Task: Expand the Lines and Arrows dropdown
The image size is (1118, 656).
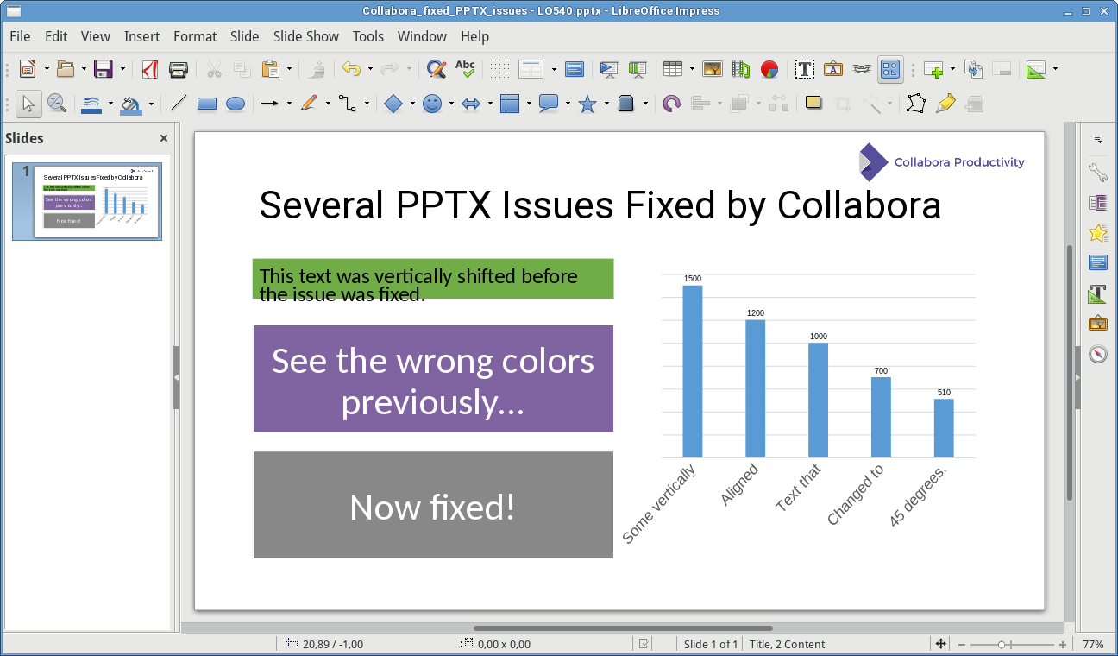Action: tap(289, 104)
